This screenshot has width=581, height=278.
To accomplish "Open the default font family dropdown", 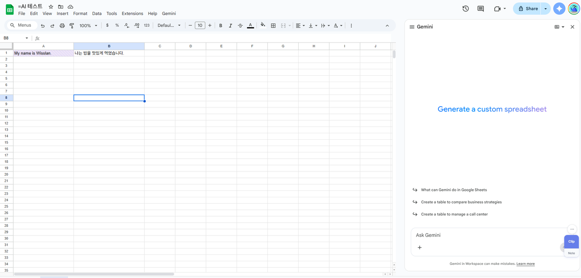I will (x=169, y=26).
